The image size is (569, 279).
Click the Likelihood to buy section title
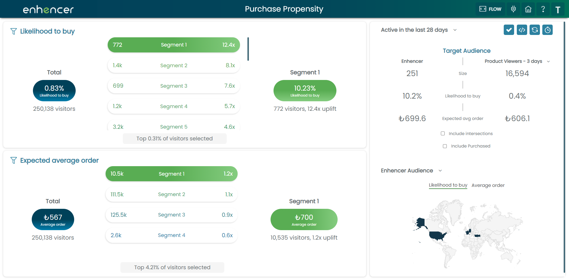pyautogui.click(x=47, y=31)
